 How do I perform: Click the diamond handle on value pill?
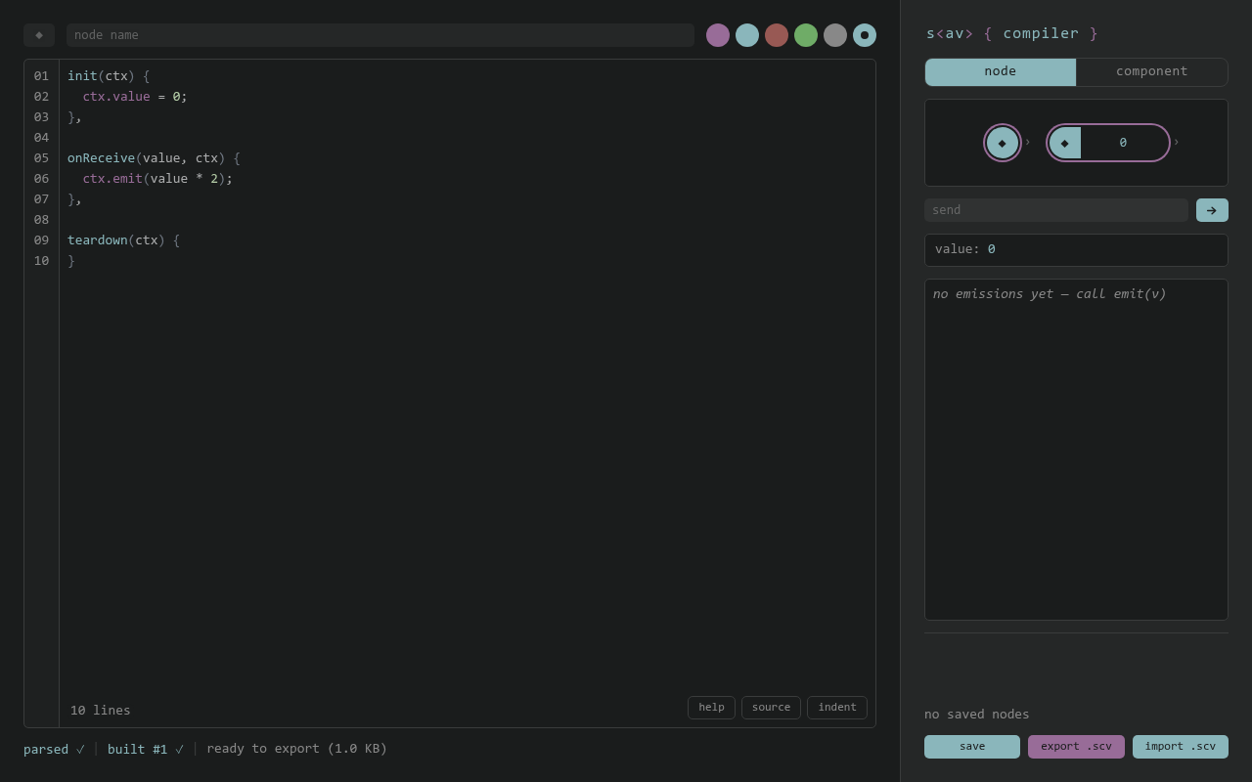click(x=1065, y=143)
